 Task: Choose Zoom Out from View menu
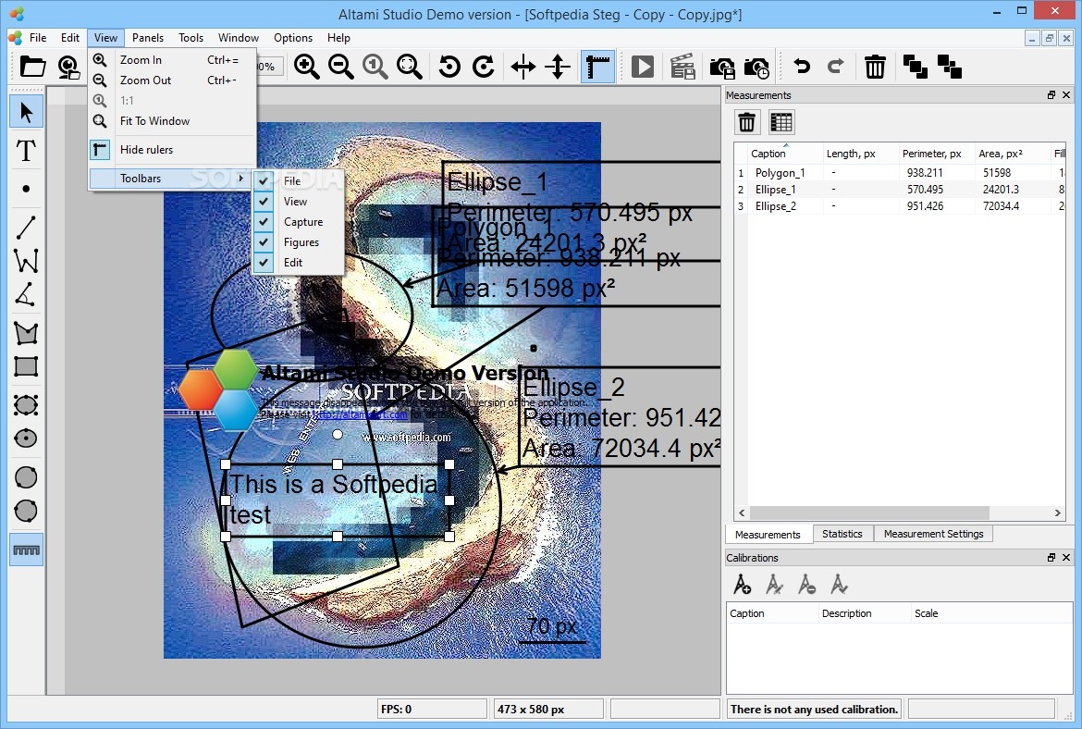173,80
